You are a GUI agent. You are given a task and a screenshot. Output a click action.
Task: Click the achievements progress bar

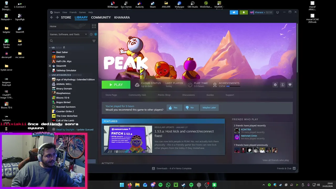233,86
